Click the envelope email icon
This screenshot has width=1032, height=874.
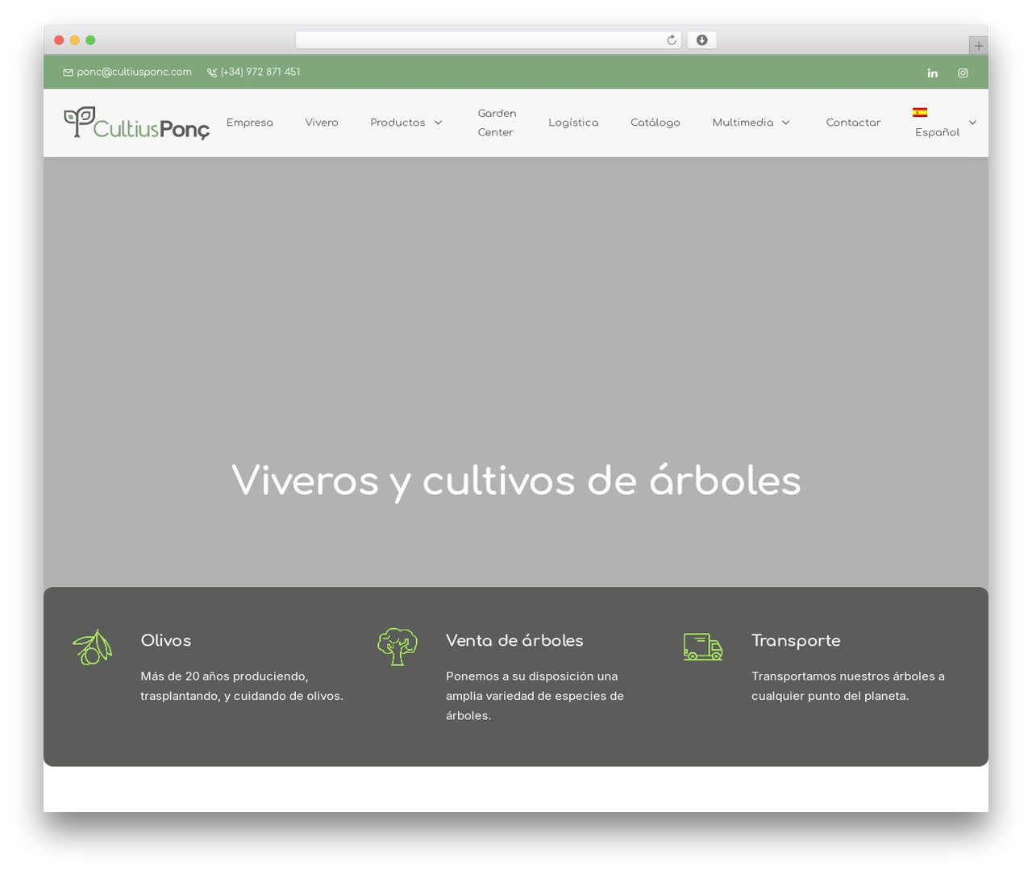pos(68,73)
